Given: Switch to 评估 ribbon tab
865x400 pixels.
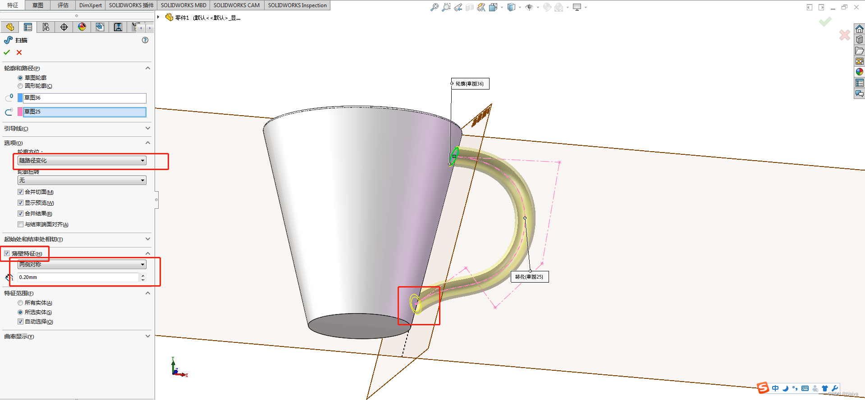Looking at the screenshot, I should pyautogui.click(x=63, y=5).
